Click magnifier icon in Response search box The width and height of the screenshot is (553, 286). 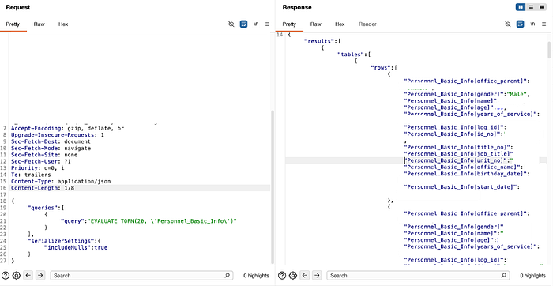pos(504,276)
